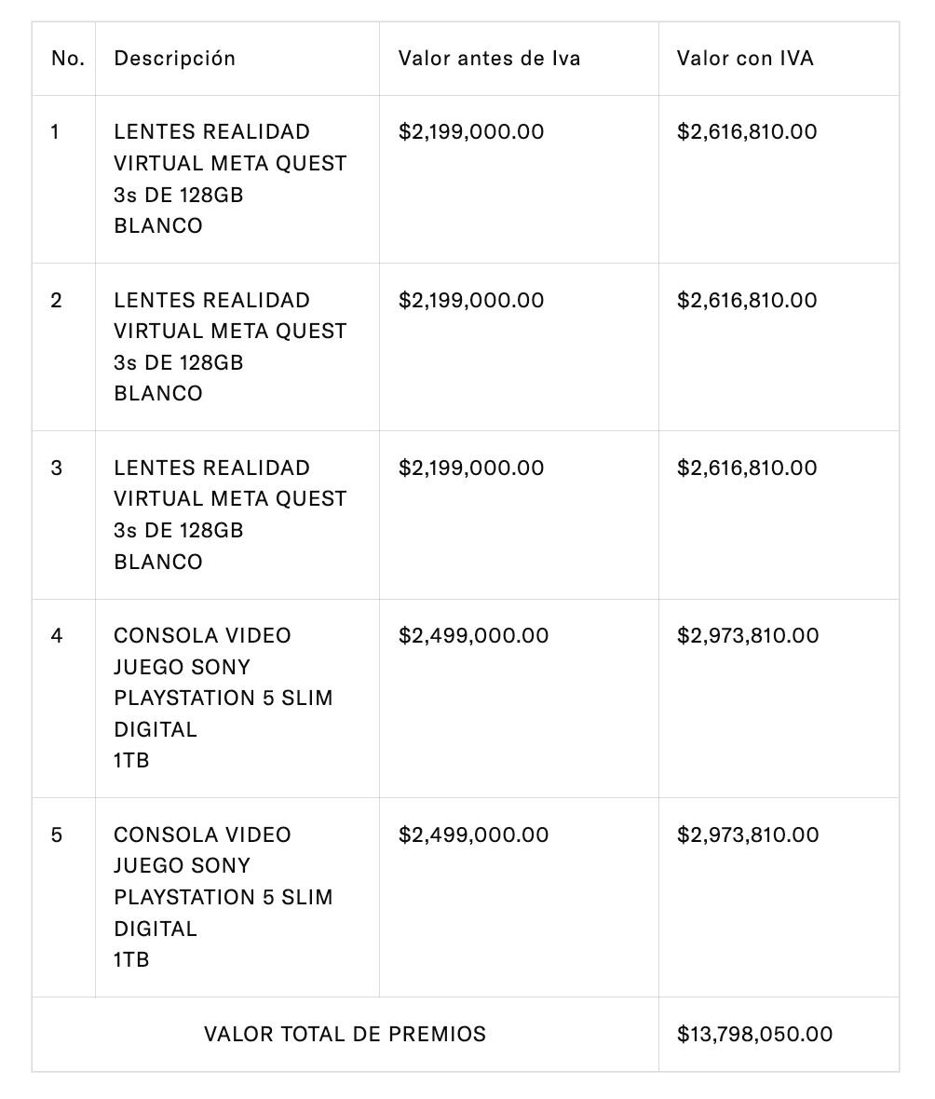Click second PlayStation 5 Slim description
Screen dimensions: 935x1099
tap(223, 897)
